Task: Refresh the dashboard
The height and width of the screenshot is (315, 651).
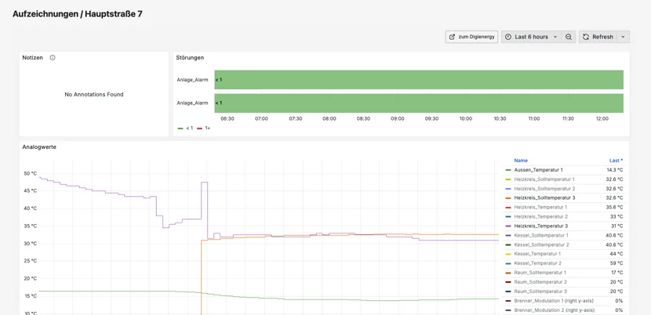Action: click(598, 37)
